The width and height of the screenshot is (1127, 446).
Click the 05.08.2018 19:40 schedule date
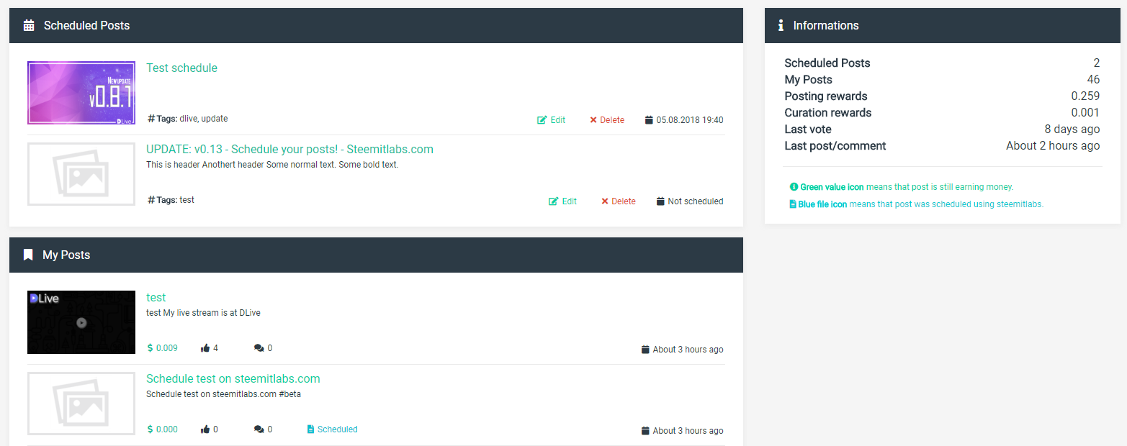[x=690, y=120]
